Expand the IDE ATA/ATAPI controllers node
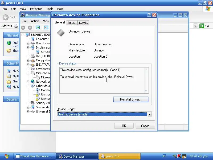 28,65
